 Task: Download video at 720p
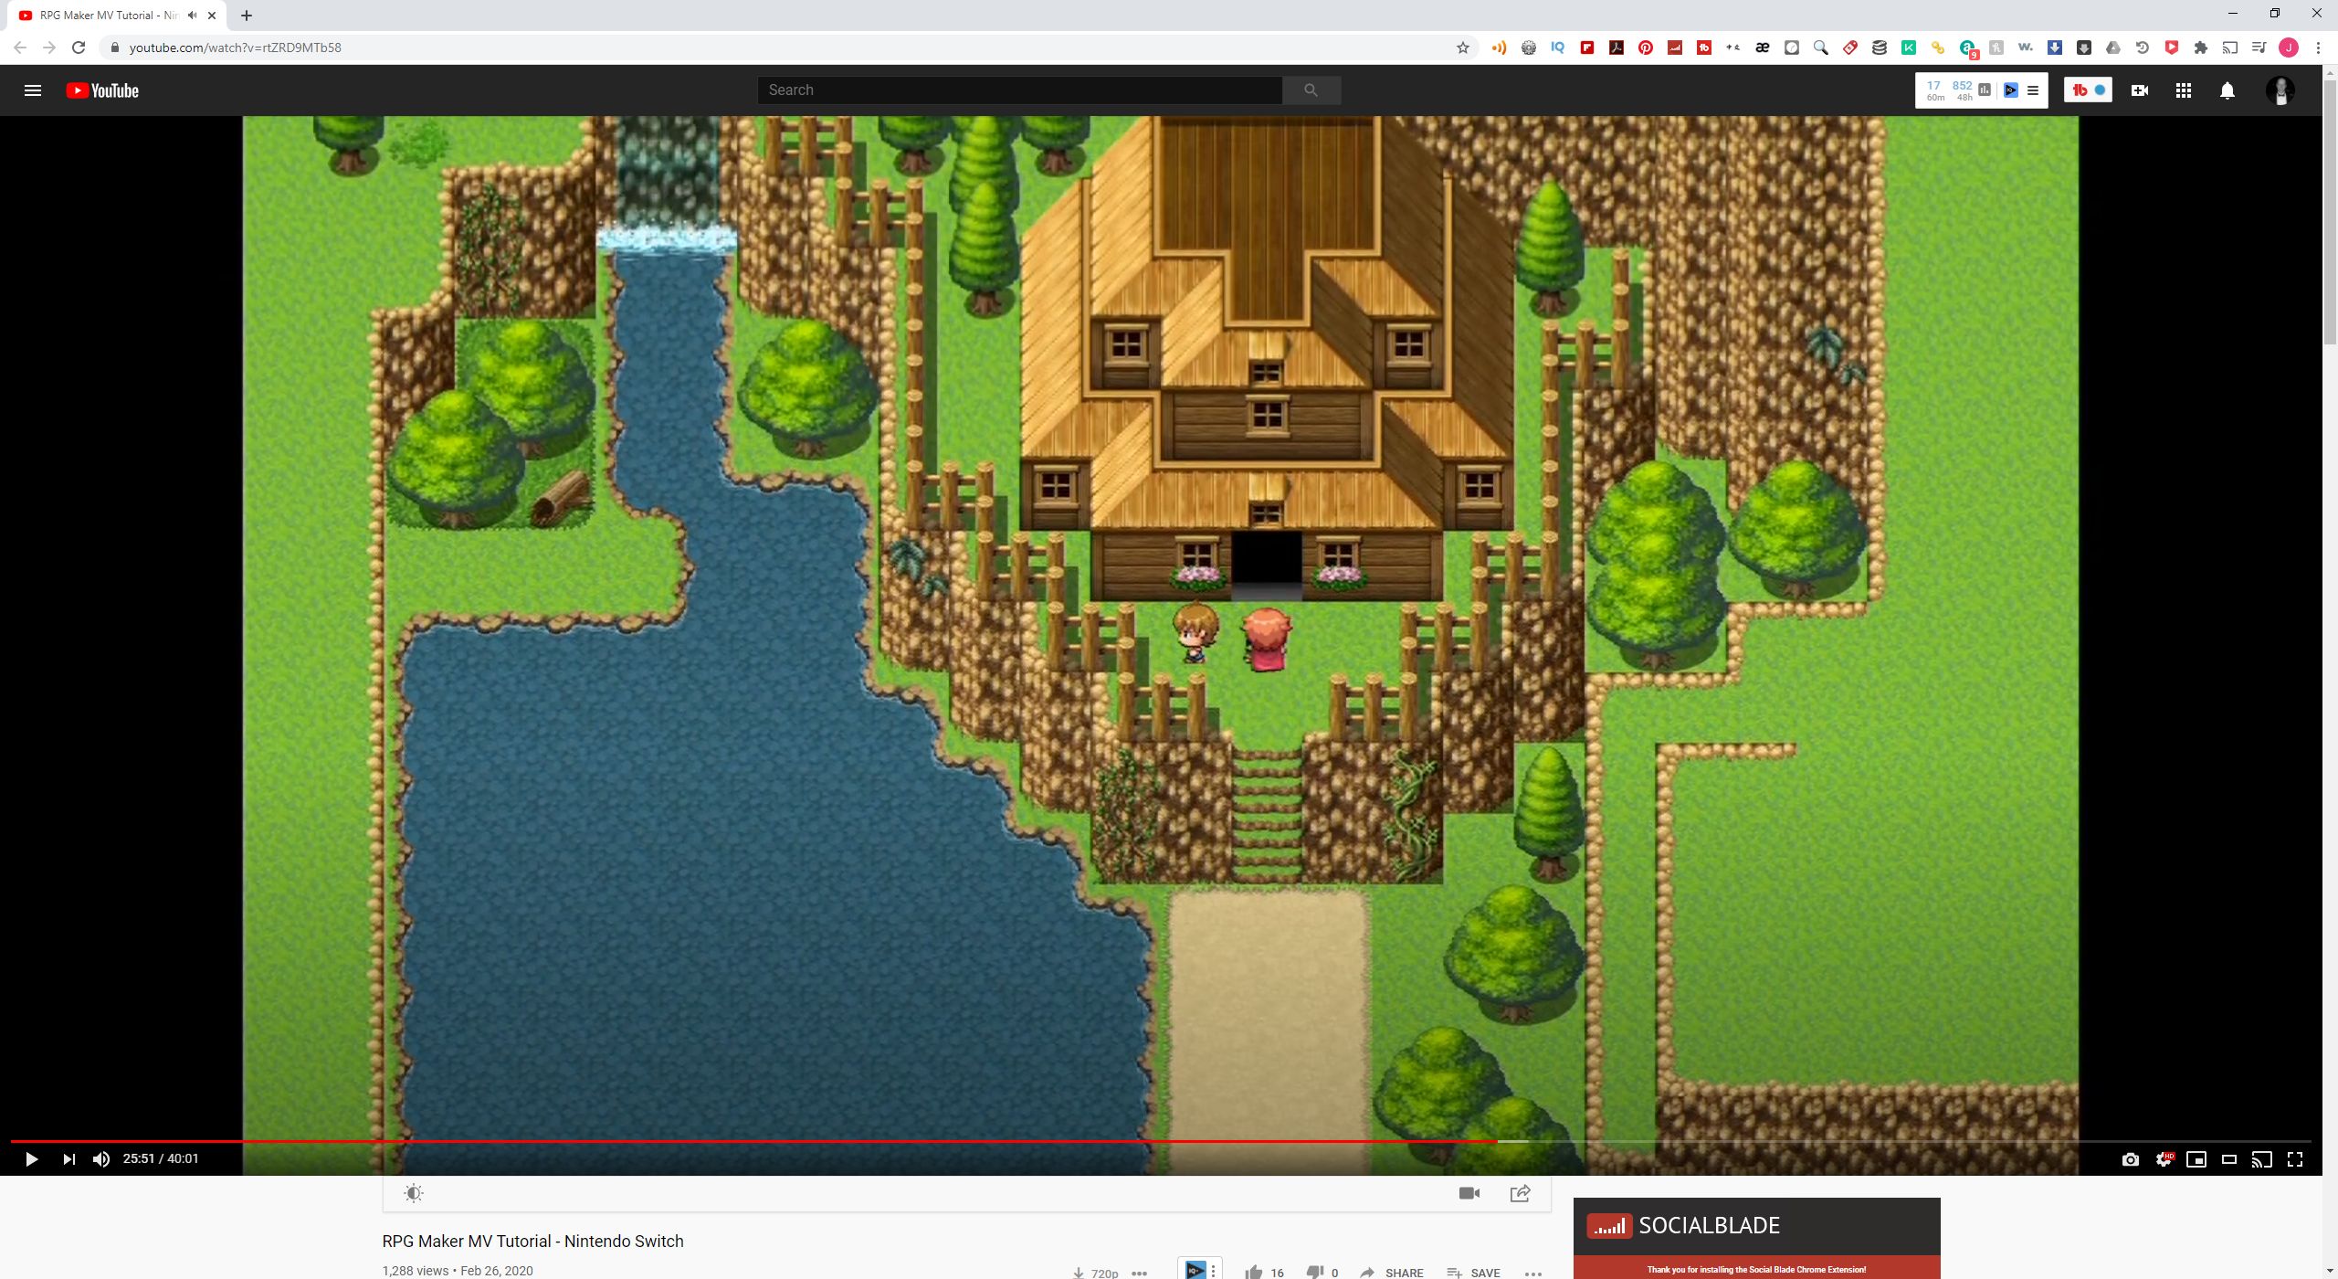tap(1095, 1273)
